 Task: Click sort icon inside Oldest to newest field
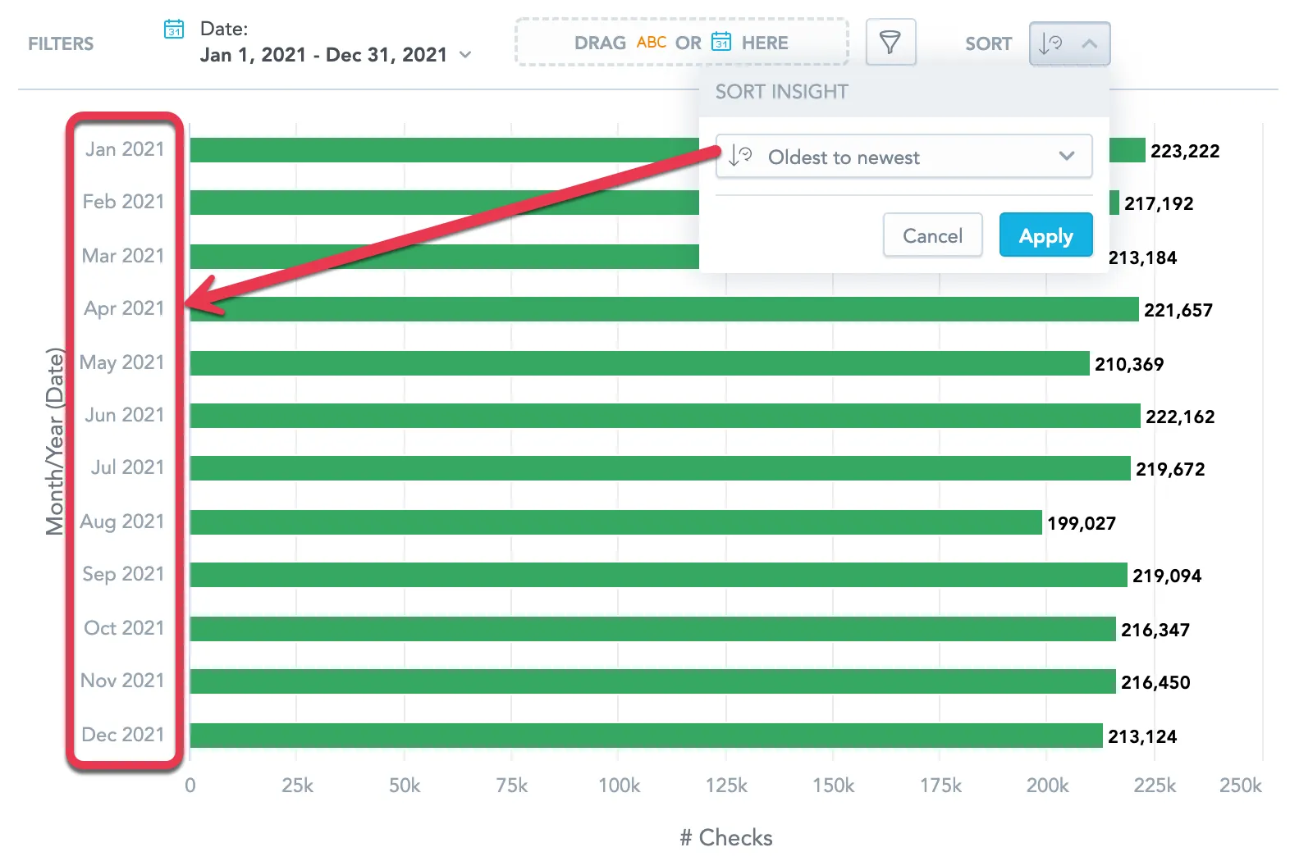pos(740,156)
